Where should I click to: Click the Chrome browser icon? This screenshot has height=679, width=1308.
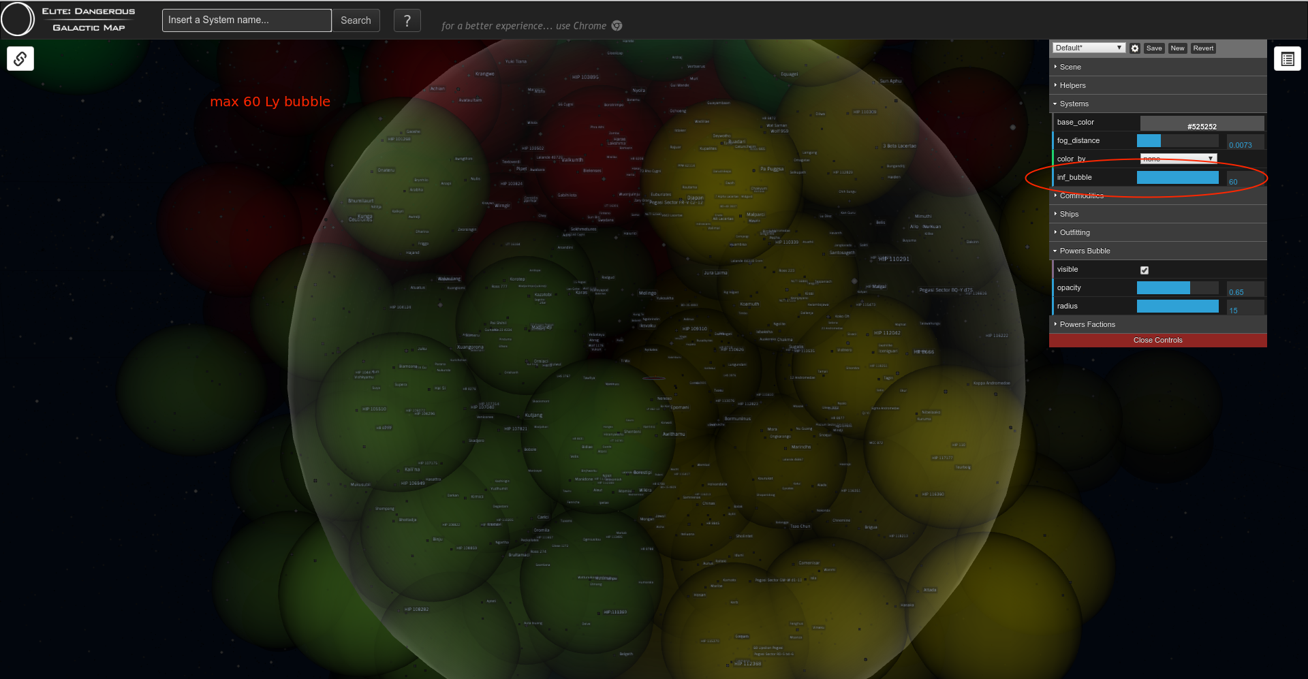(617, 26)
